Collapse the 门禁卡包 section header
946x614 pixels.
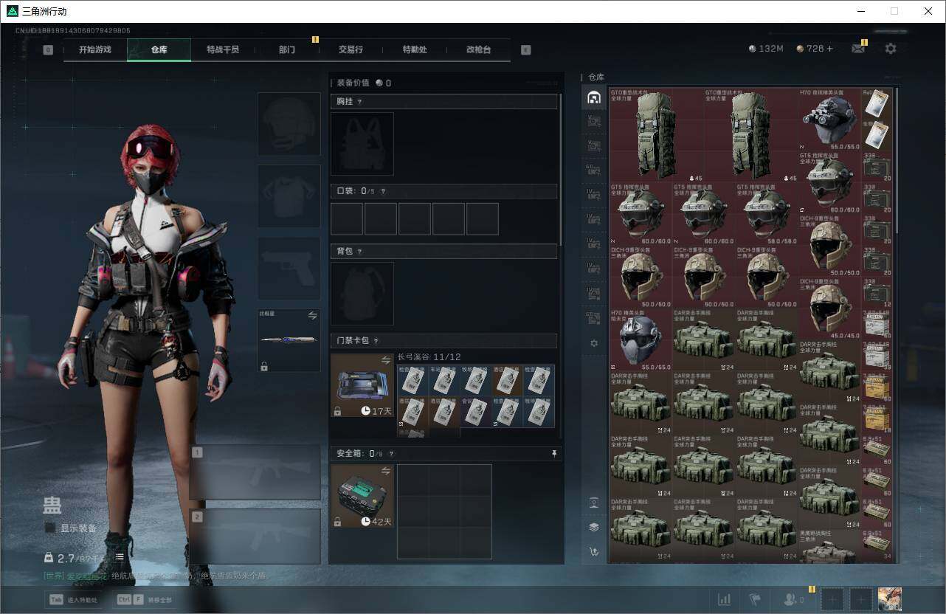443,341
